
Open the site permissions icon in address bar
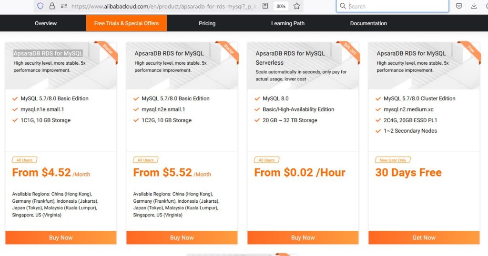pyautogui.click(x=64, y=6)
